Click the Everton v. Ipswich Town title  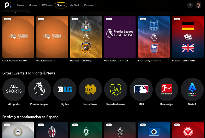150,61
